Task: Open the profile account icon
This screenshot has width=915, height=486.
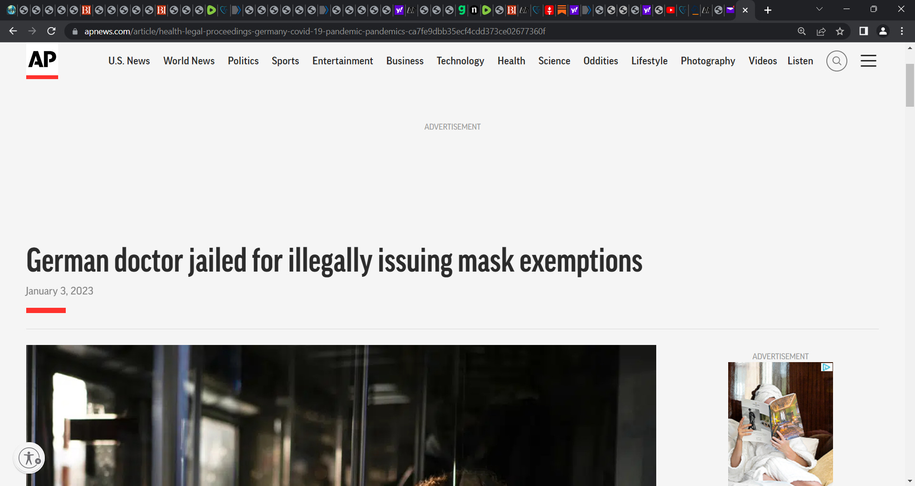Action: pyautogui.click(x=883, y=31)
